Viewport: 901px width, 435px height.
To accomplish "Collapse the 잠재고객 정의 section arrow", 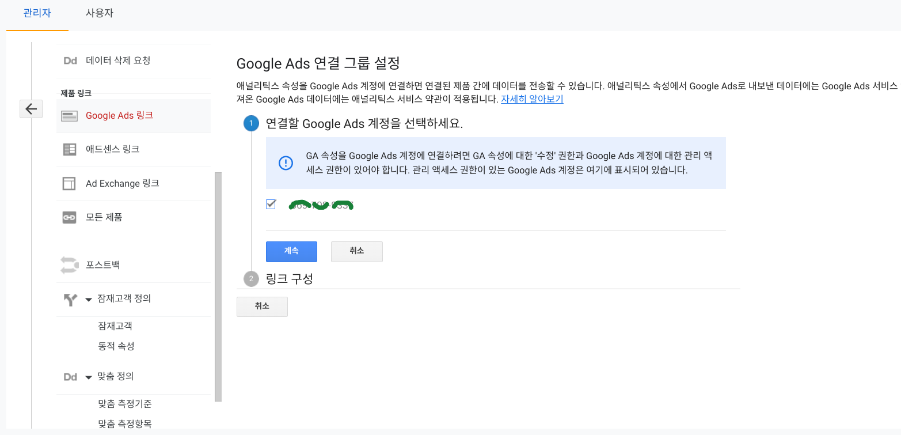I will point(89,299).
